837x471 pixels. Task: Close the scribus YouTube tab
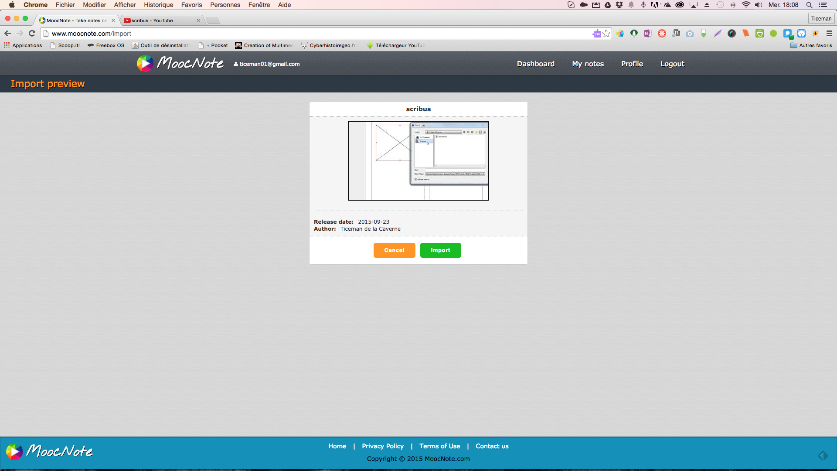coord(198,20)
